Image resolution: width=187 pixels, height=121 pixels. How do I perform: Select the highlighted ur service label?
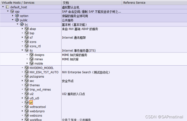31,103
